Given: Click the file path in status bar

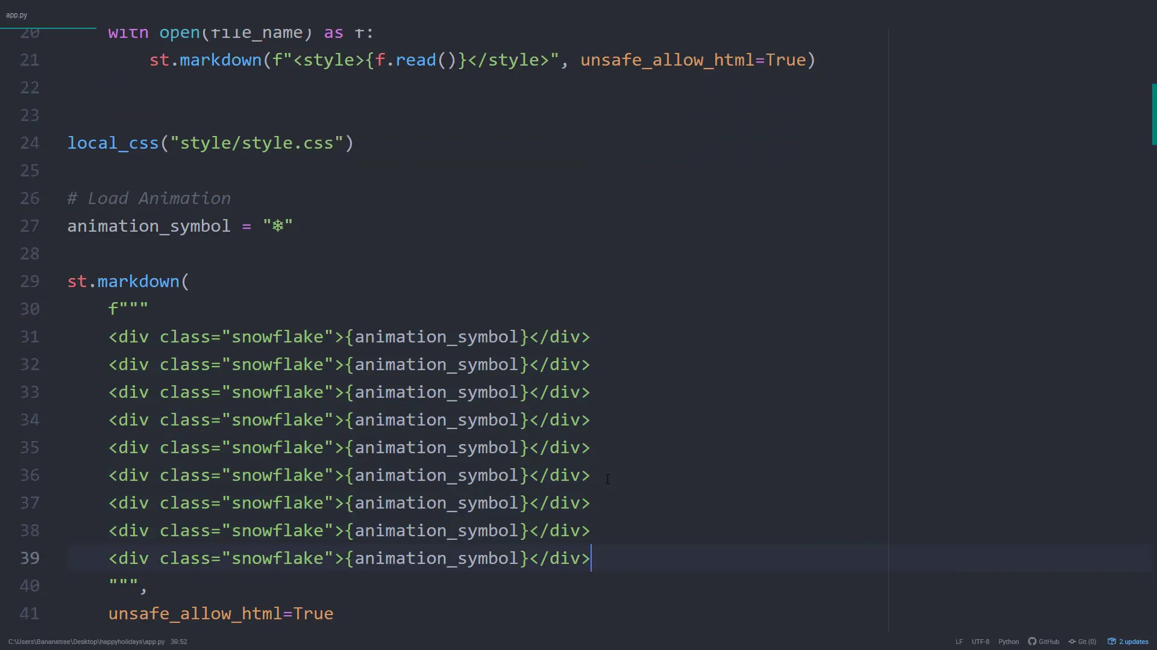Looking at the screenshot, I should (x=86, y=642).
